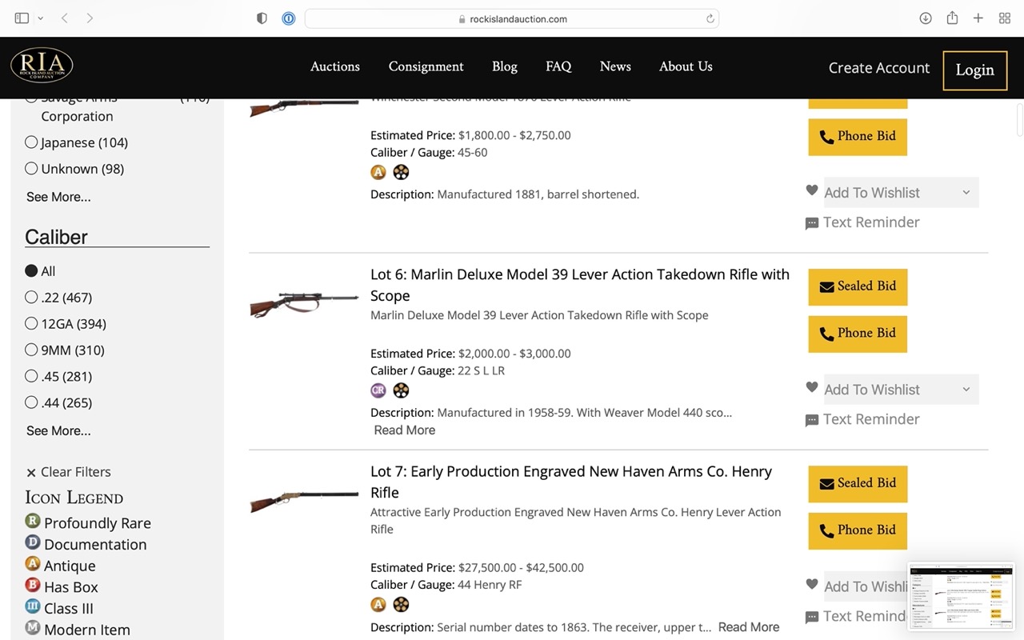This screenshot has height=640, width=1024.
Task: Click the privacy shield icon in toolbar
Action: pos(262,18)
